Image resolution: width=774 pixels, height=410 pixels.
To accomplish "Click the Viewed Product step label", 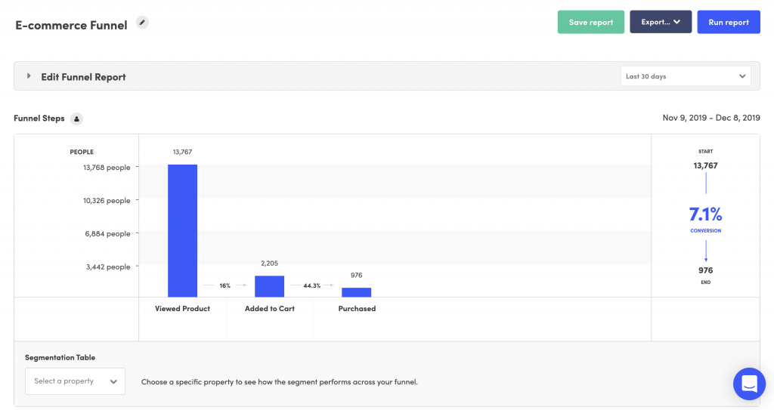I will click(x=183, y=309).
